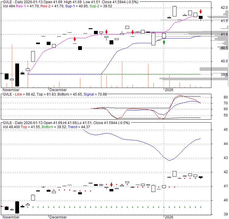Image resolution: width=229 pixels, height=219 pixels.
Task: Select the tallest white candlestick in January 2026
Action: (x=174, y=11)
